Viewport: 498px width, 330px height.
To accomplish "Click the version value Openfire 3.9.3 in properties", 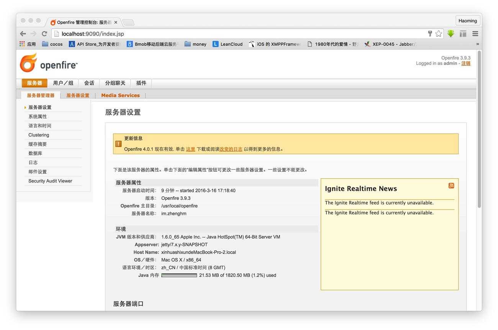I will pos(176,198).
